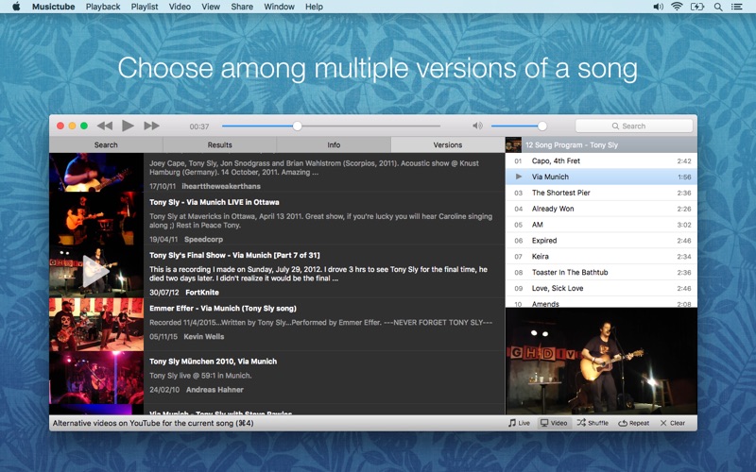Select track The Shortest Pier
Viewport: 756px width, 472px height.
[601, 193]
